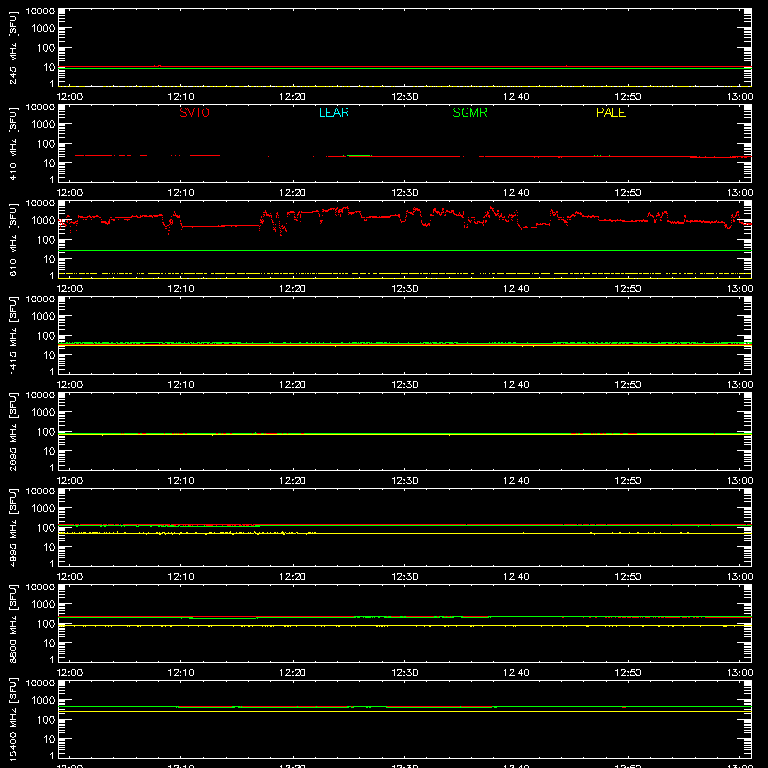Click 12:50 tick label under 8800 MHz panel

click(x=628, y=673)
